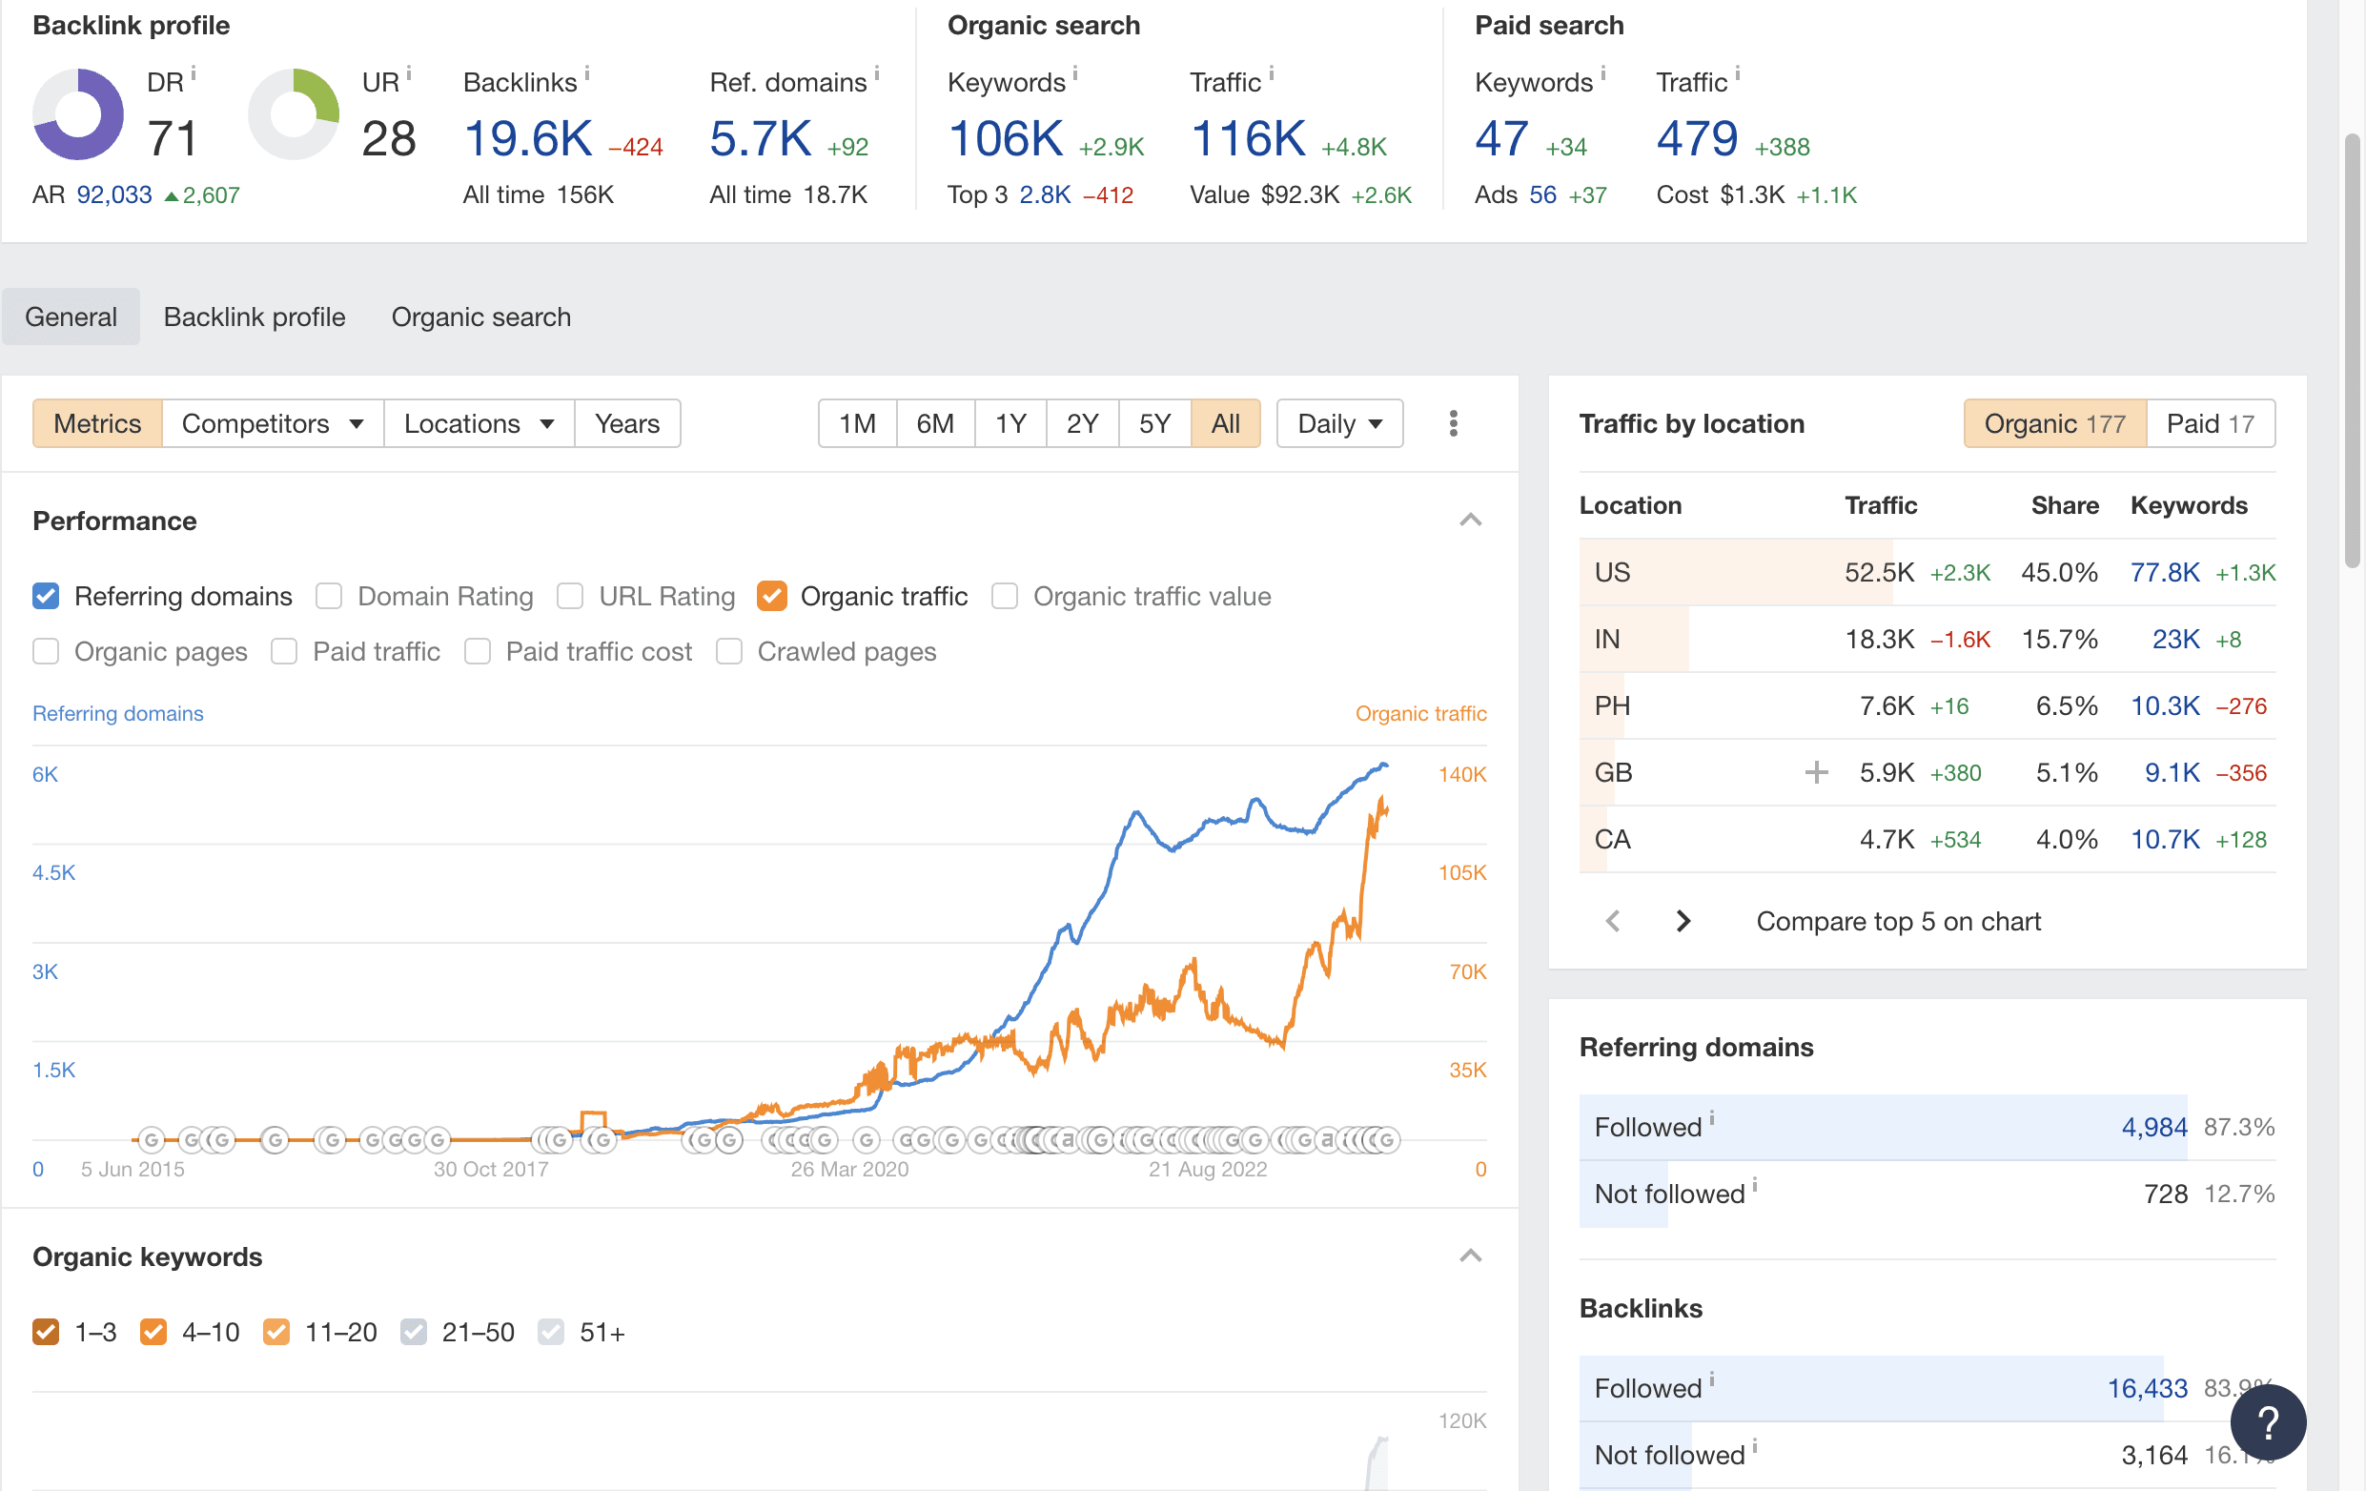Screen dimensions: 2366x1491
Task: Toggle the 21–50 keywords checkbox
Action: point(414,1332)
